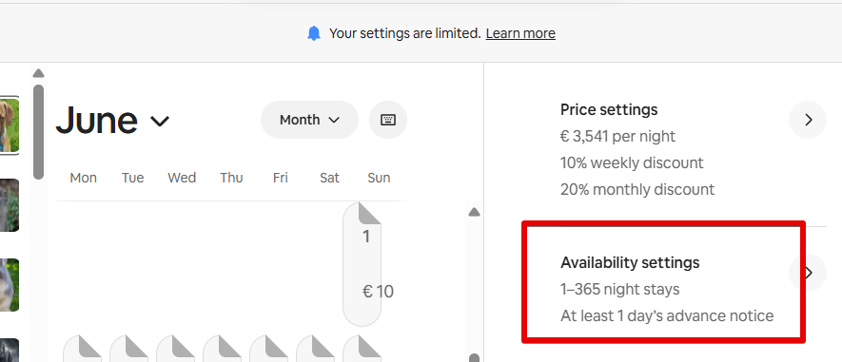Screen dimensions: 842x362
Task: Expand the June month picker chevron
Action: 160,121
